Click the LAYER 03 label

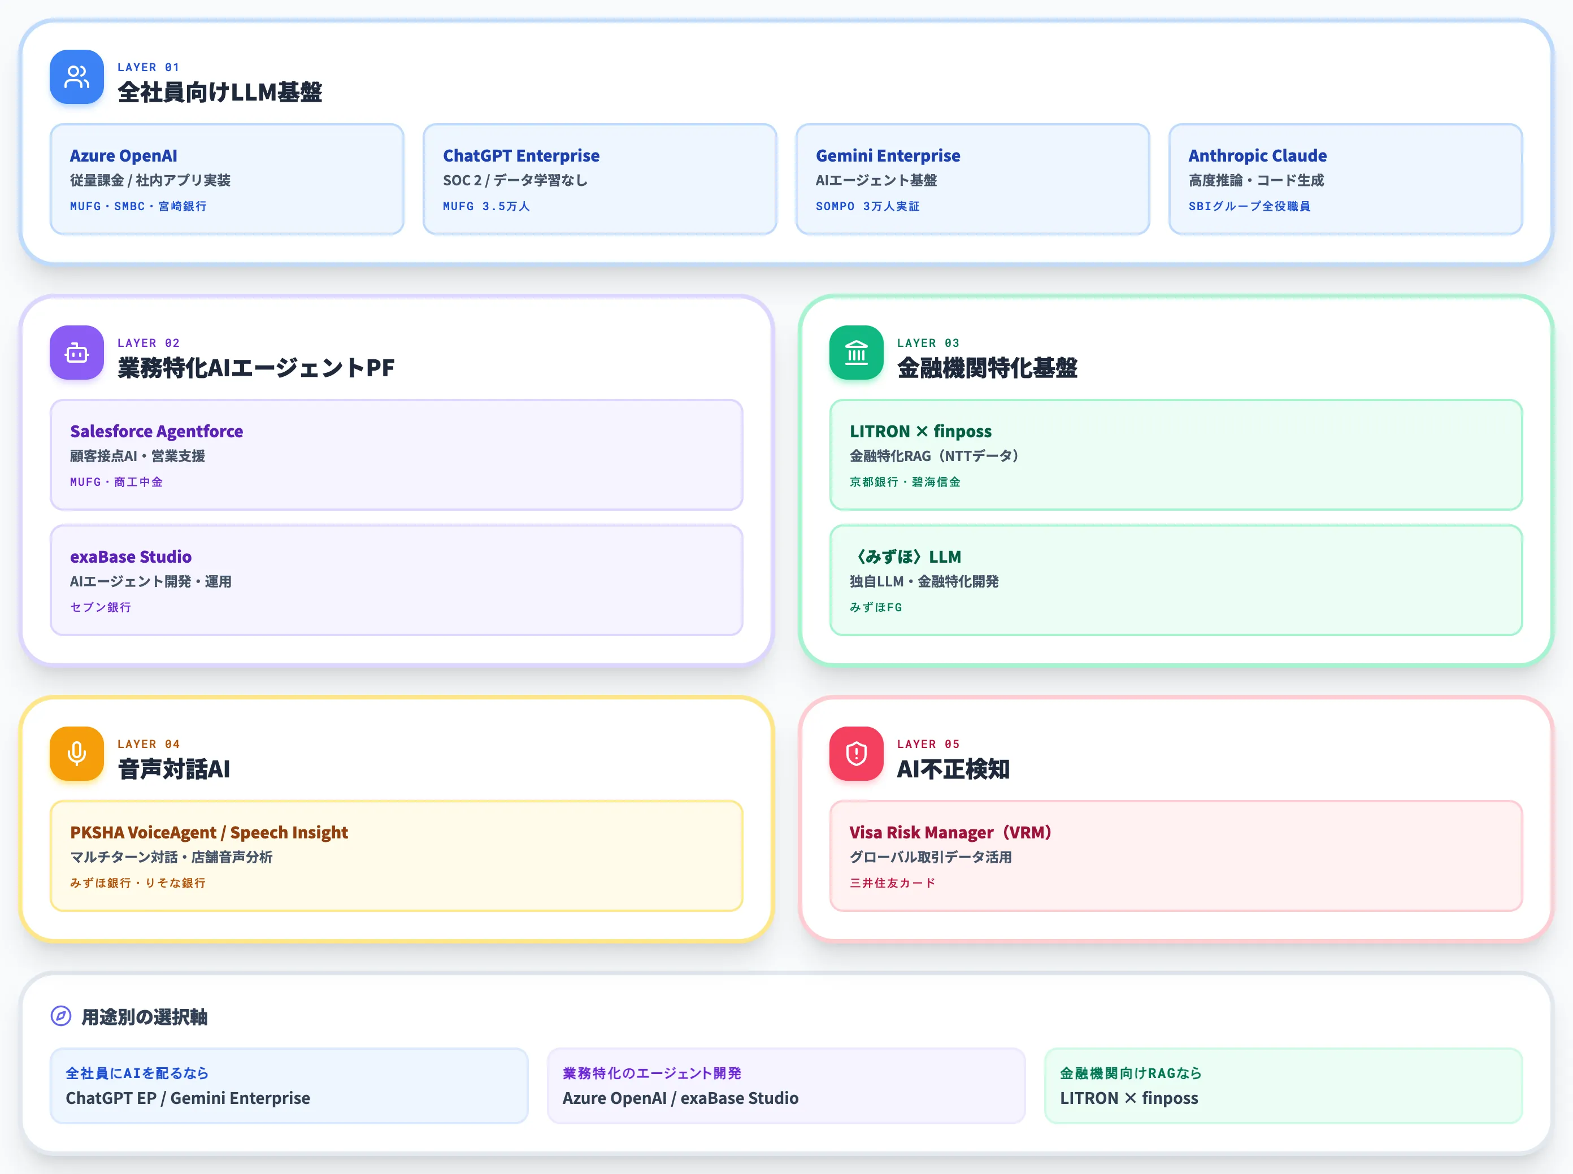[x=928, y=343]
